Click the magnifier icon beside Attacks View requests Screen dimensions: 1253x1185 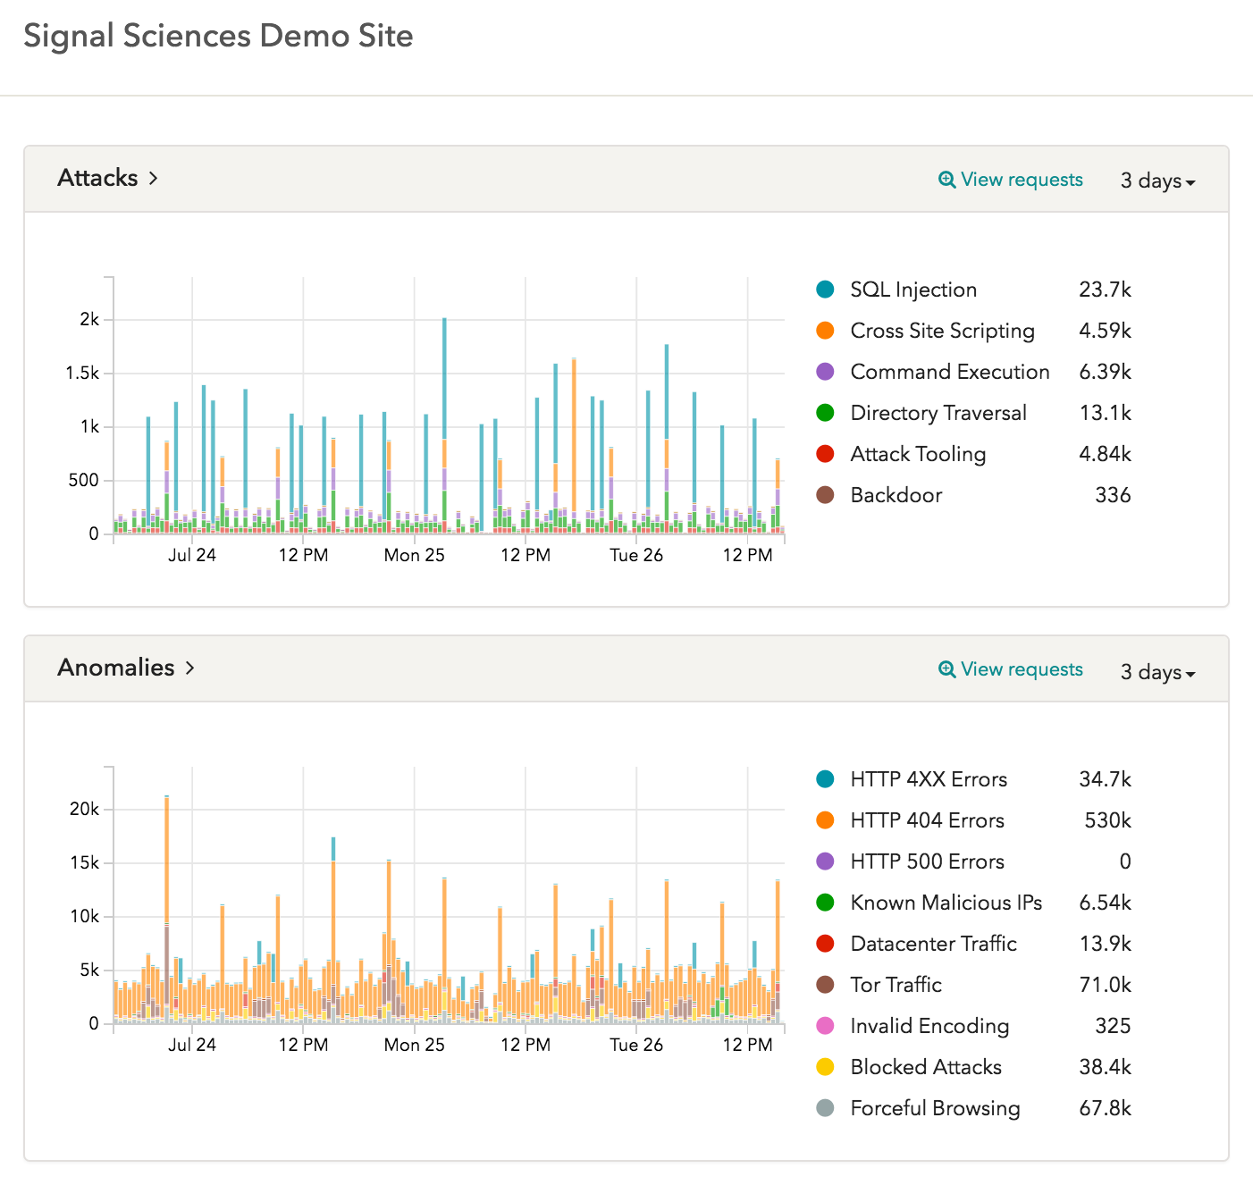point(946,179)
